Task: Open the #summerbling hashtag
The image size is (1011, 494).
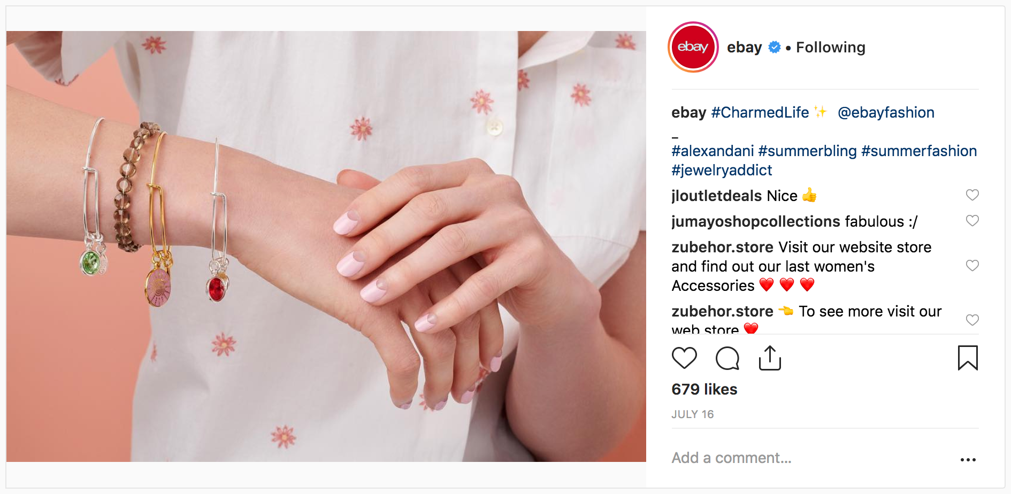Action: tap(808, 151)
